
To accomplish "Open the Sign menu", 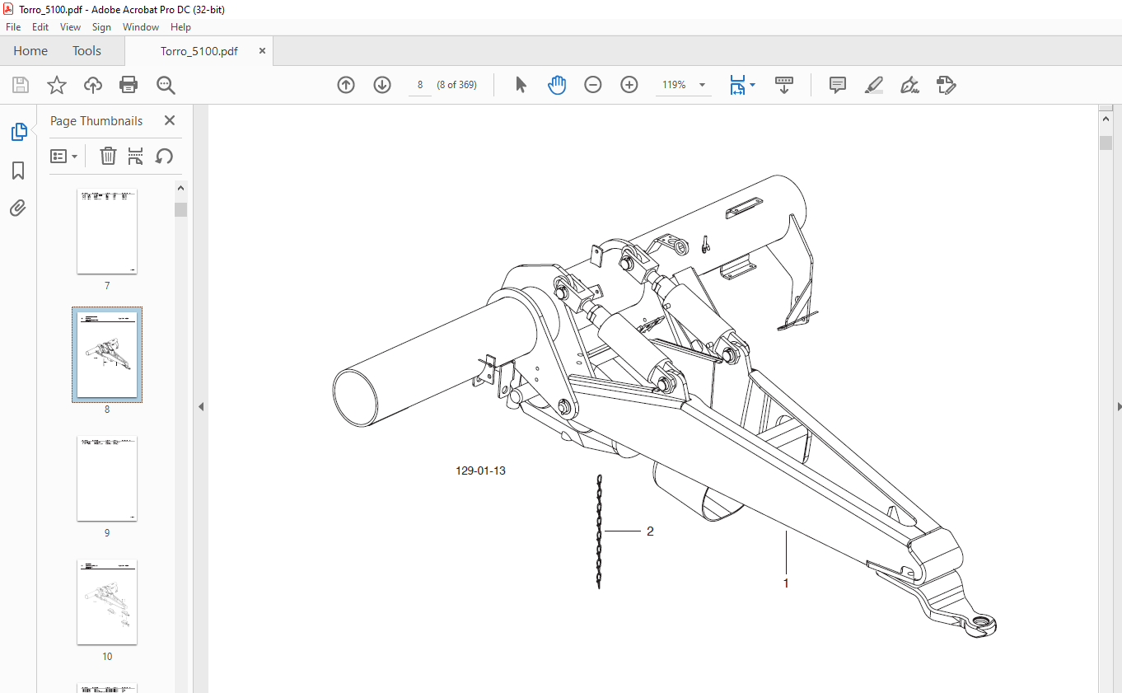I will tap(101, 27).
